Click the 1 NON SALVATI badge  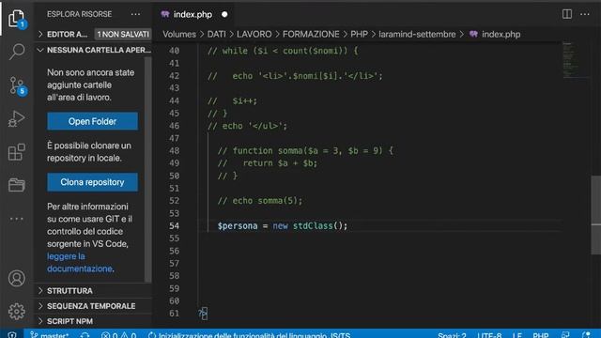pos(123,34)
